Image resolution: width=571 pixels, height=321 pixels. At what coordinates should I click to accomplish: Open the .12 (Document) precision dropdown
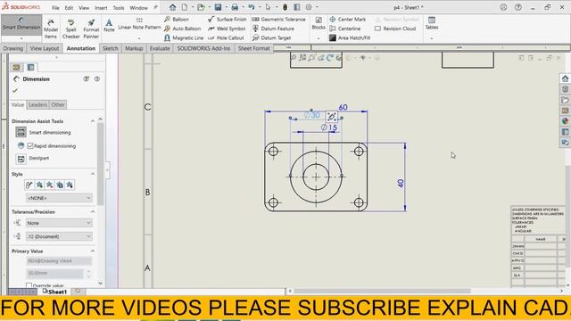click(x=59, y=236)
